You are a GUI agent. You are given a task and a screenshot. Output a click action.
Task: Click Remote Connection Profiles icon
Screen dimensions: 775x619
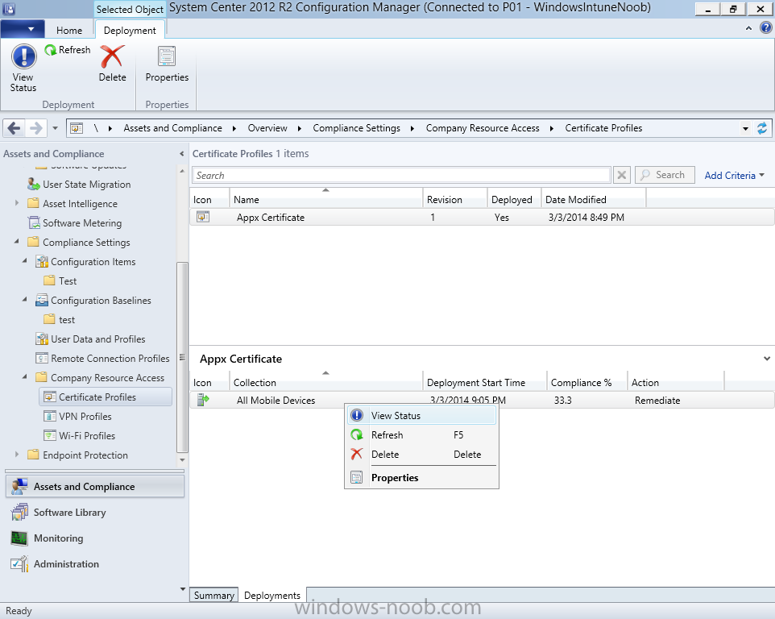[x=42, y=358]
